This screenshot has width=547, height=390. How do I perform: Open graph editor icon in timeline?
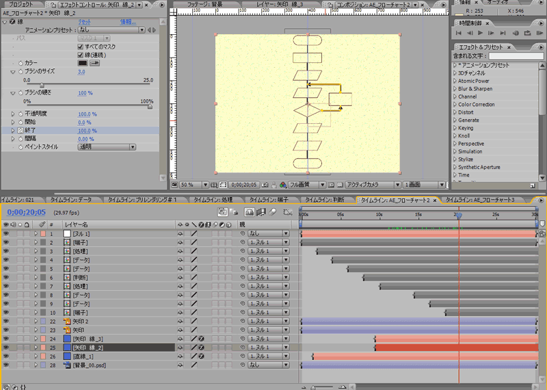pos(287,212)
